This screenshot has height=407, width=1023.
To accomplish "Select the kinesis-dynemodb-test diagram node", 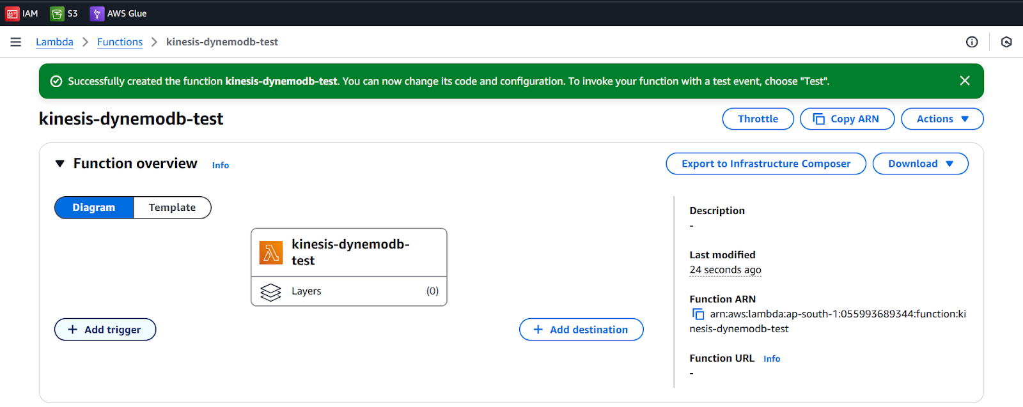I will pyautogui.click(x=349, y=252).
